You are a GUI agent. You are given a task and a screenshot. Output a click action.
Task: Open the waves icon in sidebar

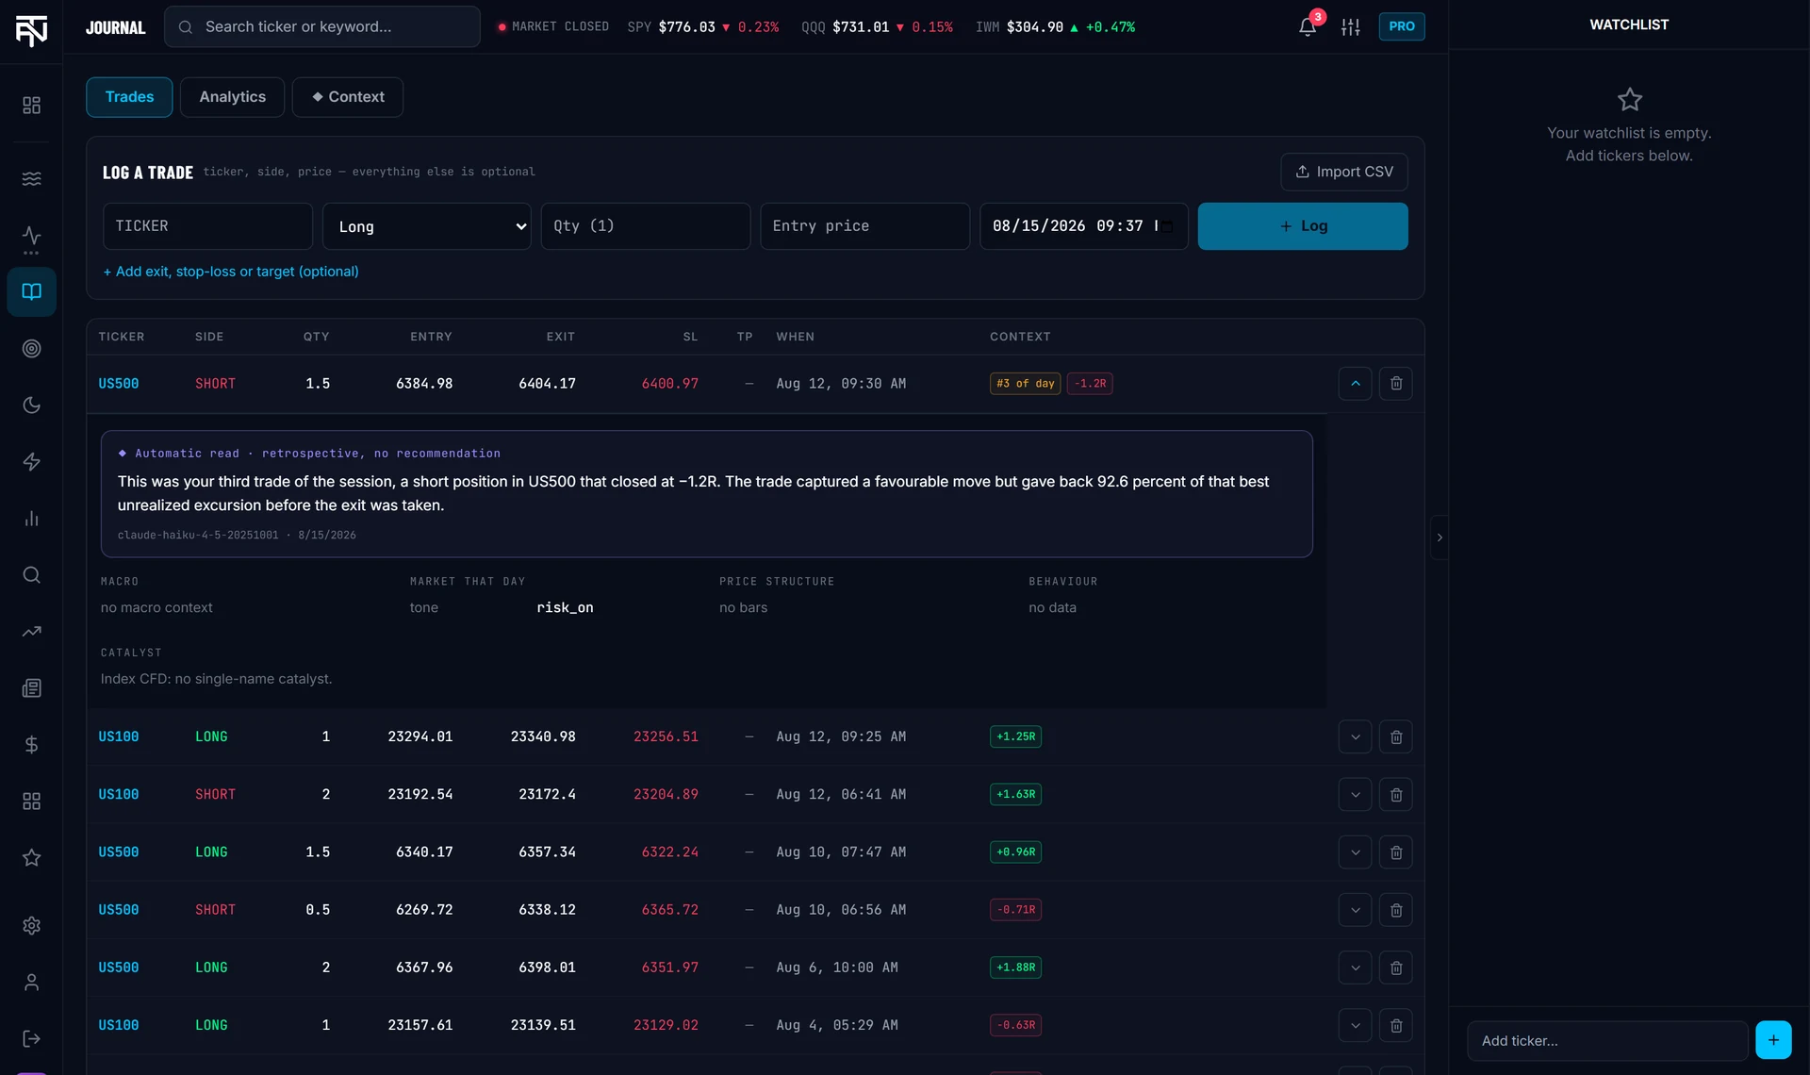pos(31,178)
